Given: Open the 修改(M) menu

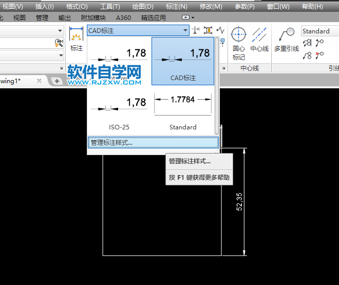Looking at the screenshot, I should [x=211, y=7].
